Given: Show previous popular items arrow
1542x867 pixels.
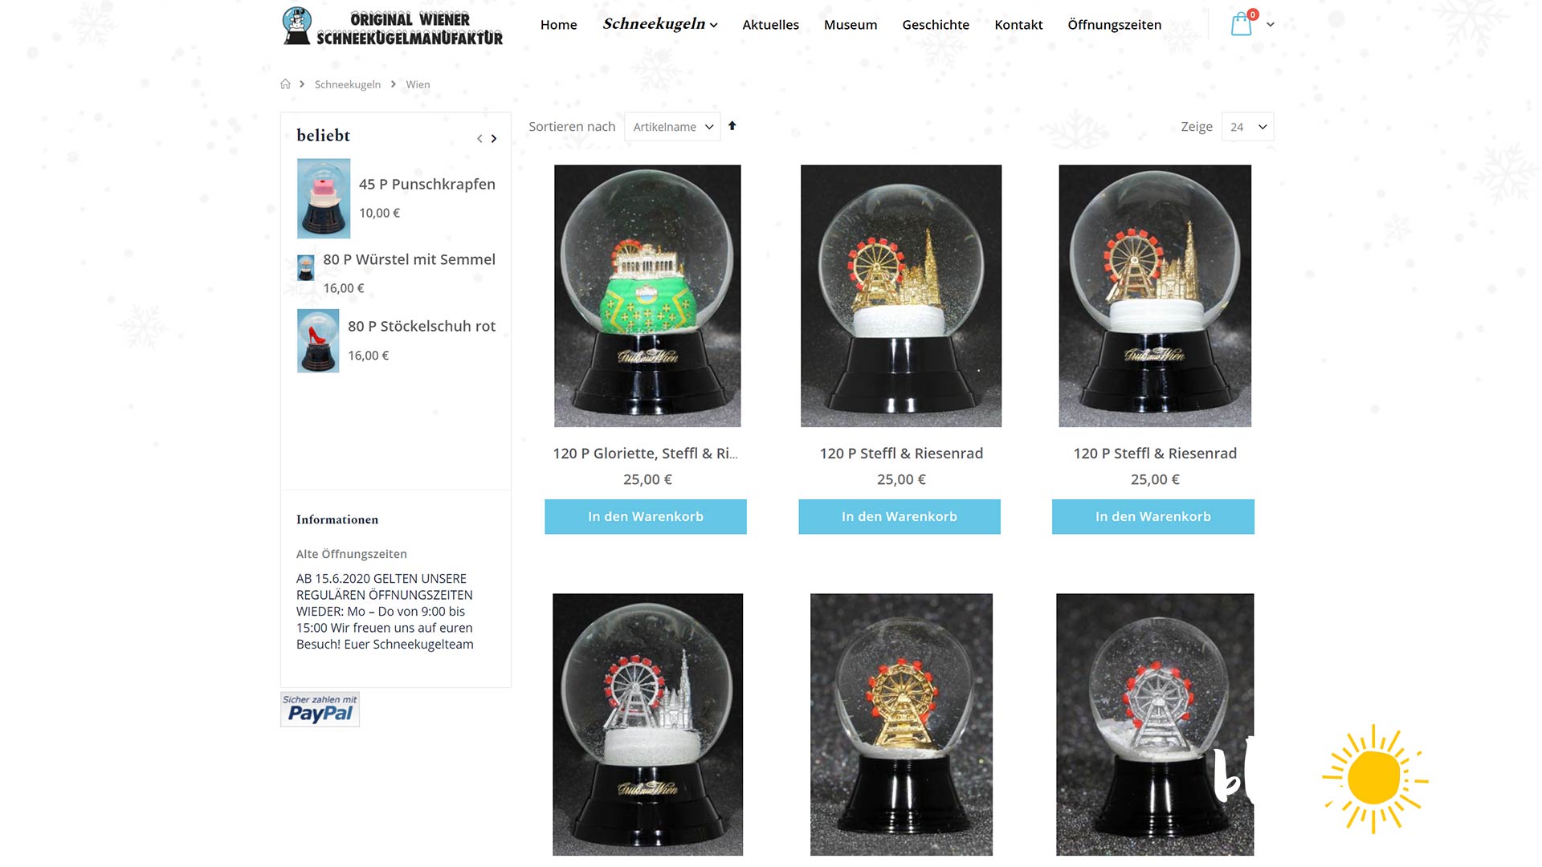Looking at the screenshot, I should (479, 139).
